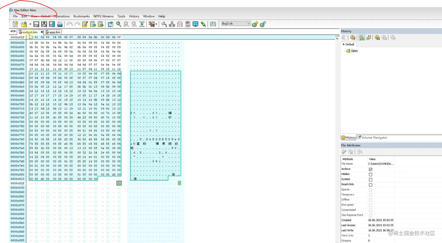The image size is (442, 243).
Task: Open the English language dropdown
Action: tap(236, 24)
